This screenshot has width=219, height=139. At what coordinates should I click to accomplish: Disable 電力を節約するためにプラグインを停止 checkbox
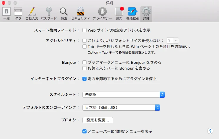pos(84,79)
